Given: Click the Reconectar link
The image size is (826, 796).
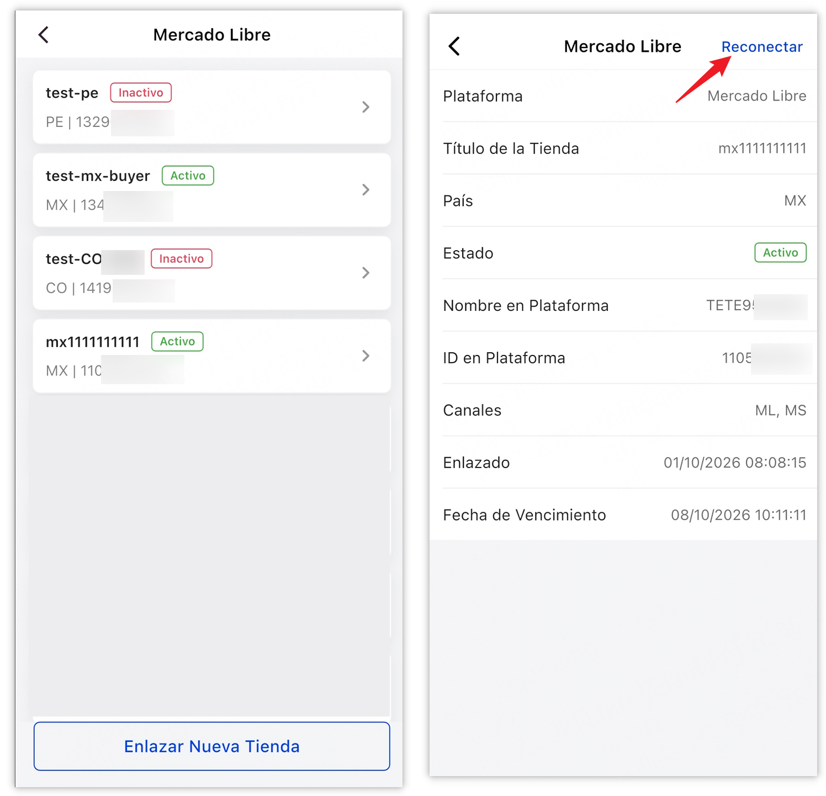Looking at the screenshot, I should coord(761,47).
